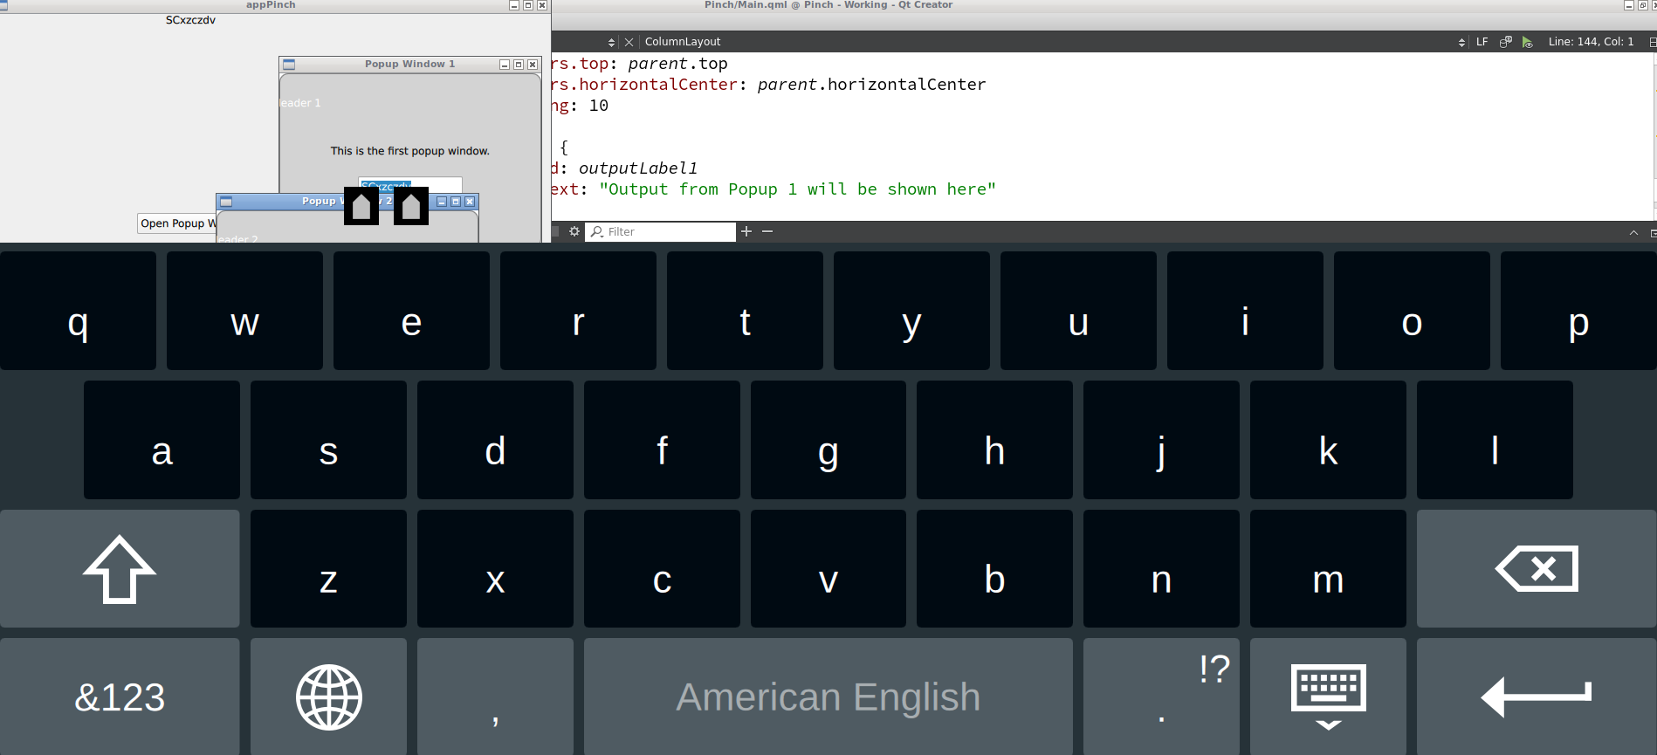The image size is (1657, 755).
Task: Tap the e key
Action: tap(411, 311)
